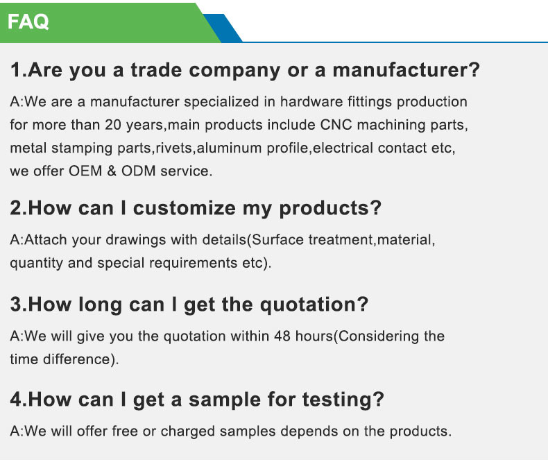Click the thin blue line under the header

tap(395, 42)
